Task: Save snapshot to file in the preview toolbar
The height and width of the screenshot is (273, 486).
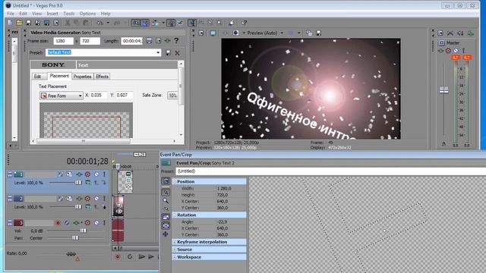Action: click(x=318, y=33)
